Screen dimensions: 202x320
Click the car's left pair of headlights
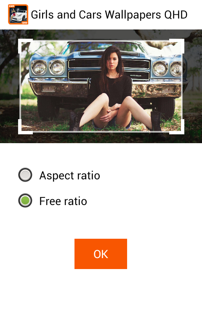click(48, 67)
